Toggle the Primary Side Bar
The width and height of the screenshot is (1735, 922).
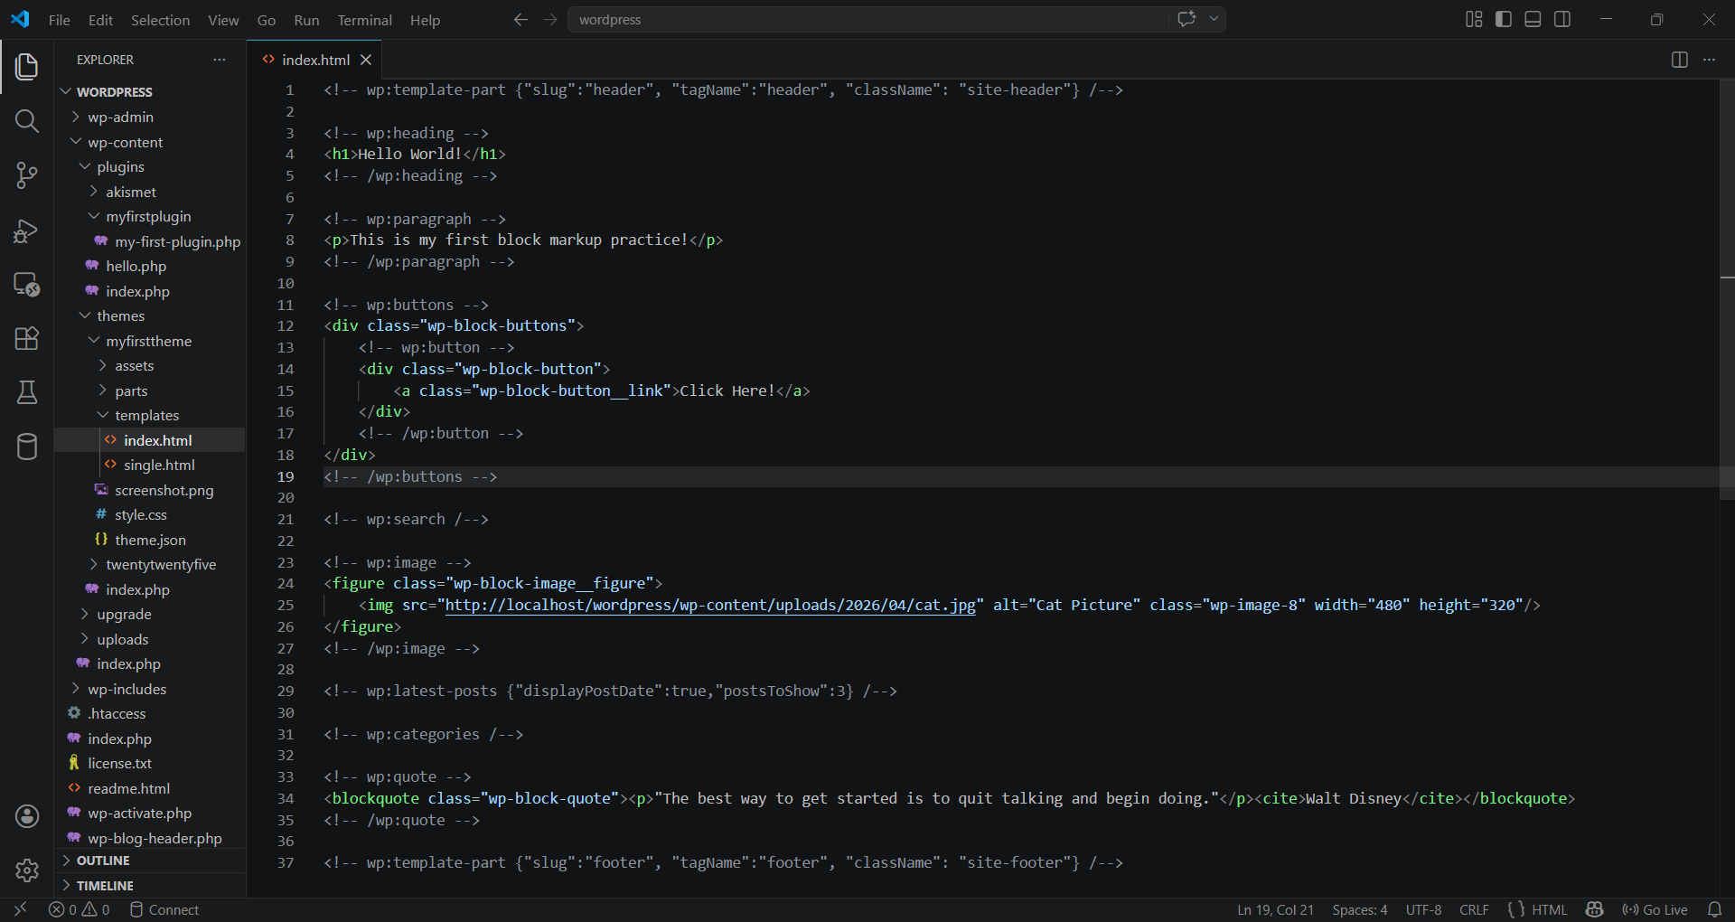[1504, 20]
